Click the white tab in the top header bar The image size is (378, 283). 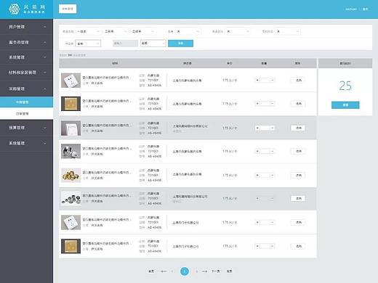[68, 9]
